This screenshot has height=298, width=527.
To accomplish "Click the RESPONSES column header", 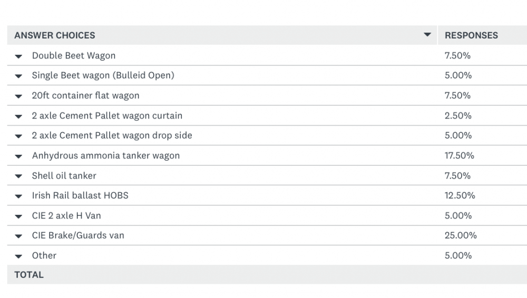I will click(x=471, y=35).
